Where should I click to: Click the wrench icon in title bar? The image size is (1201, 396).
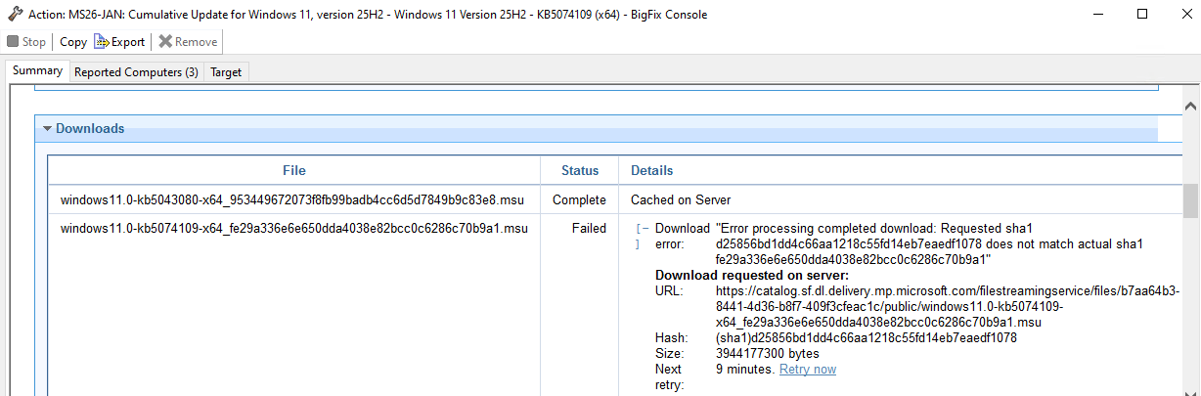point(14,14)
